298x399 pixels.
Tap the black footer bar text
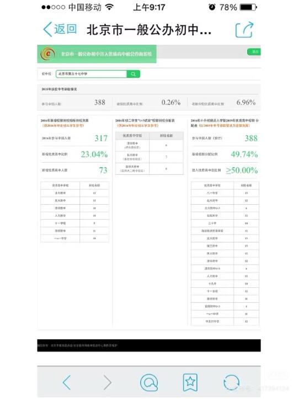77,345
